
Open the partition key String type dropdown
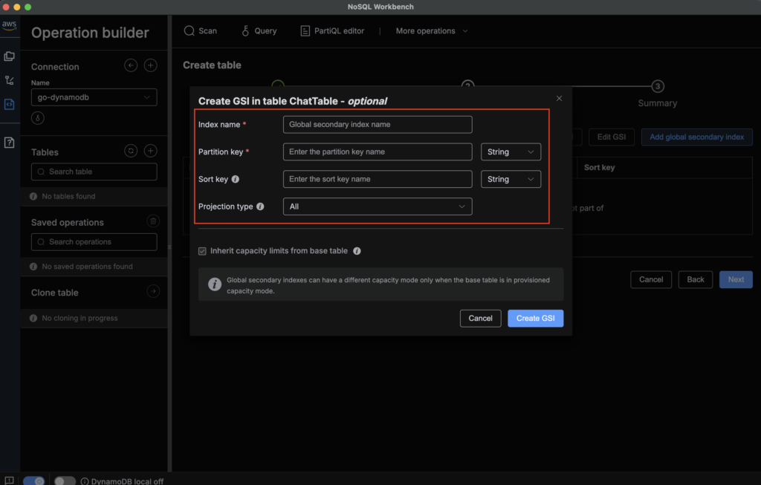coord(511,152)
